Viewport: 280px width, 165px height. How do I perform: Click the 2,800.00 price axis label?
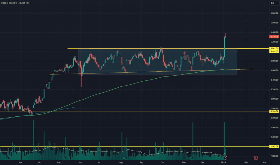click(x=274, y=156)
